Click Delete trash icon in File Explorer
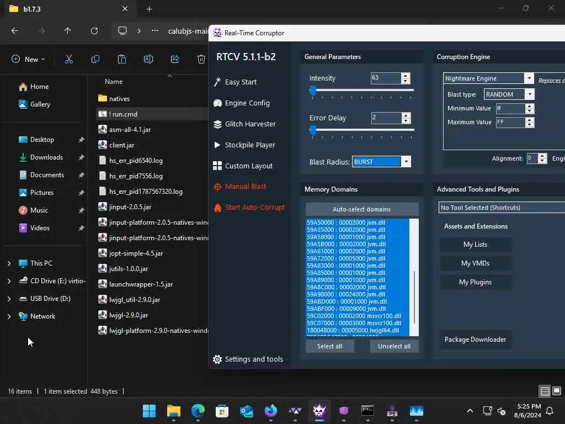The height and width of the screenshot is (424, 565). (x=201, y=59)
